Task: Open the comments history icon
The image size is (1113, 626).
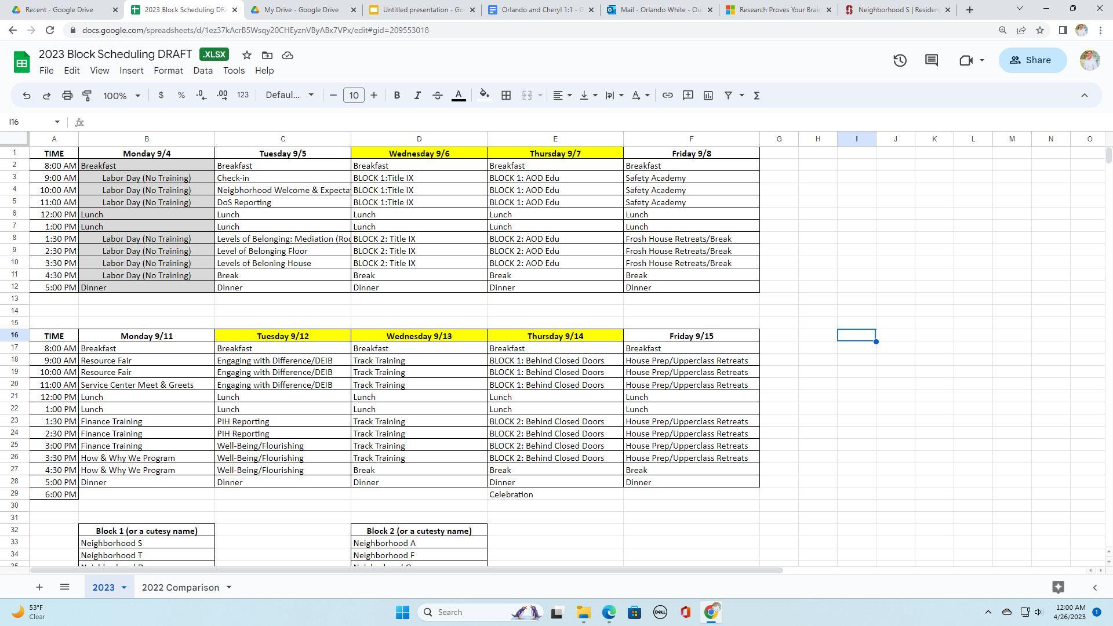Action: click(x=932, y=60)
